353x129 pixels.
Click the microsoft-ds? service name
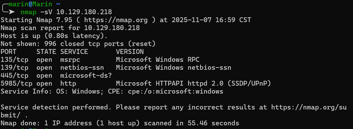[86, 76]
